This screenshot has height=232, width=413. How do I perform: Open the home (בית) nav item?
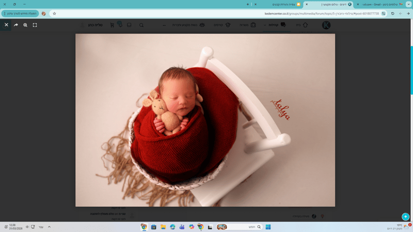pyautogui.click(x=302, y=25)
